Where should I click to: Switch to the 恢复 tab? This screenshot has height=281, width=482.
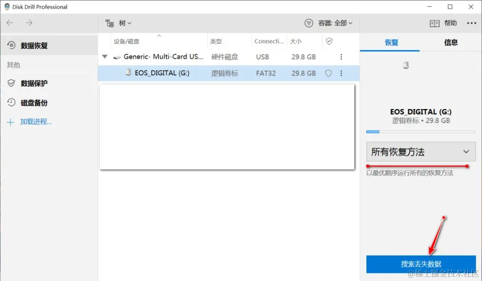pyautogui.click(x=391, y=42)
